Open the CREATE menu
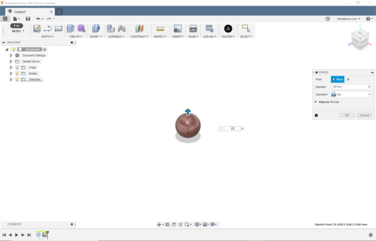This screenshot has height=241, width=376. pos(76,36)
